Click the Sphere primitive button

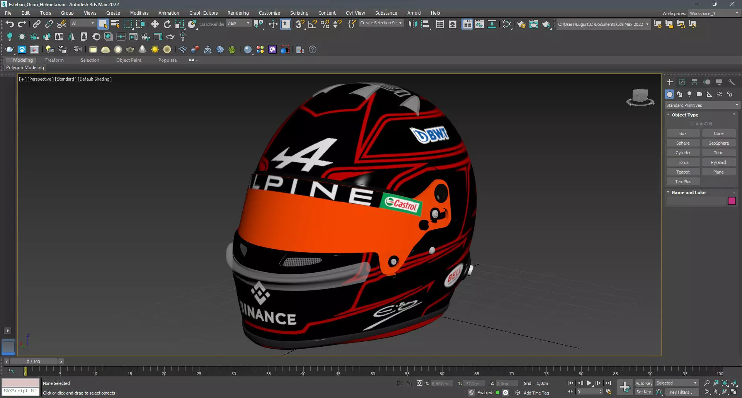683,143
